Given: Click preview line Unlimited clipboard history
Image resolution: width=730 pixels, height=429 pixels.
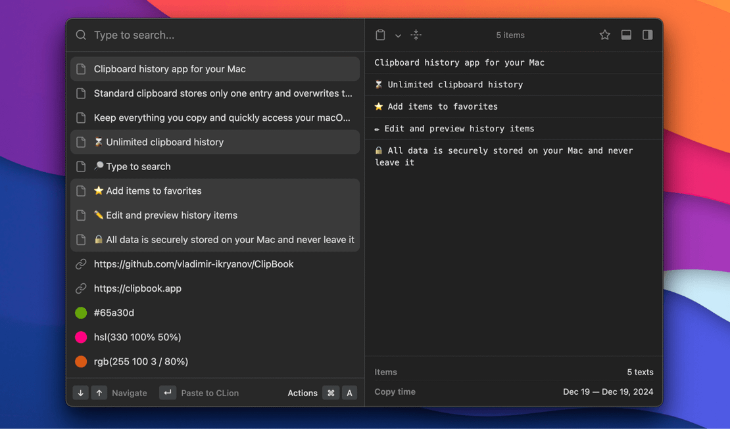Looking at the screenshot, I should [449, 85].
